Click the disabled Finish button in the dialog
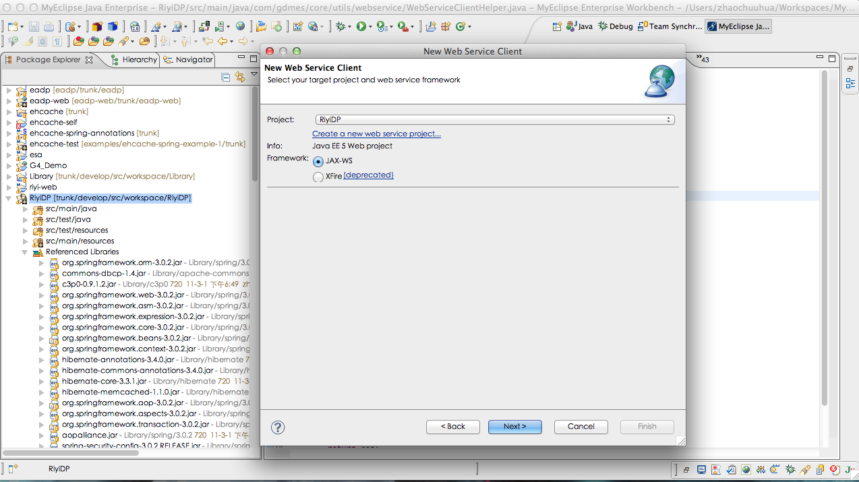Viewport: 859px width, 482px height. click(x=647, y=427)
